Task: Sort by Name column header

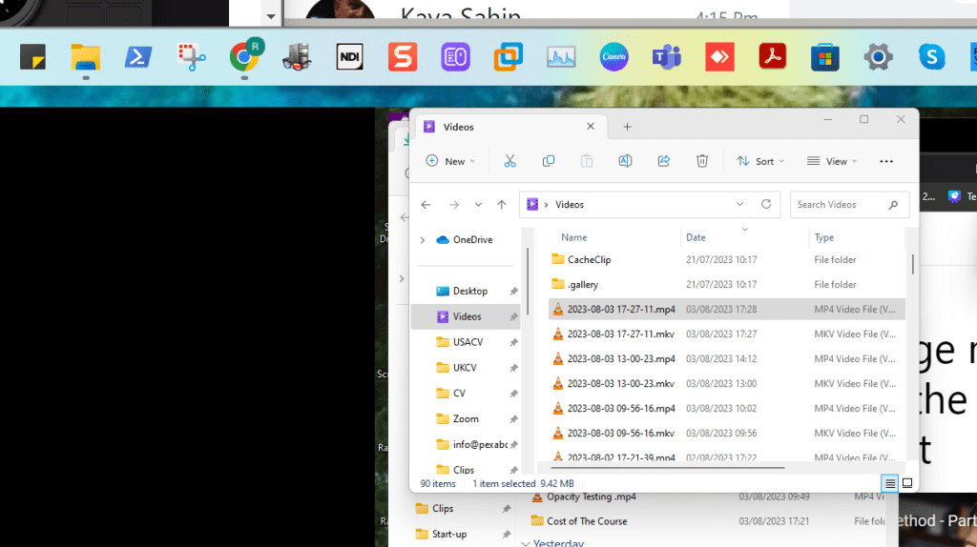Action: point(573,237)
